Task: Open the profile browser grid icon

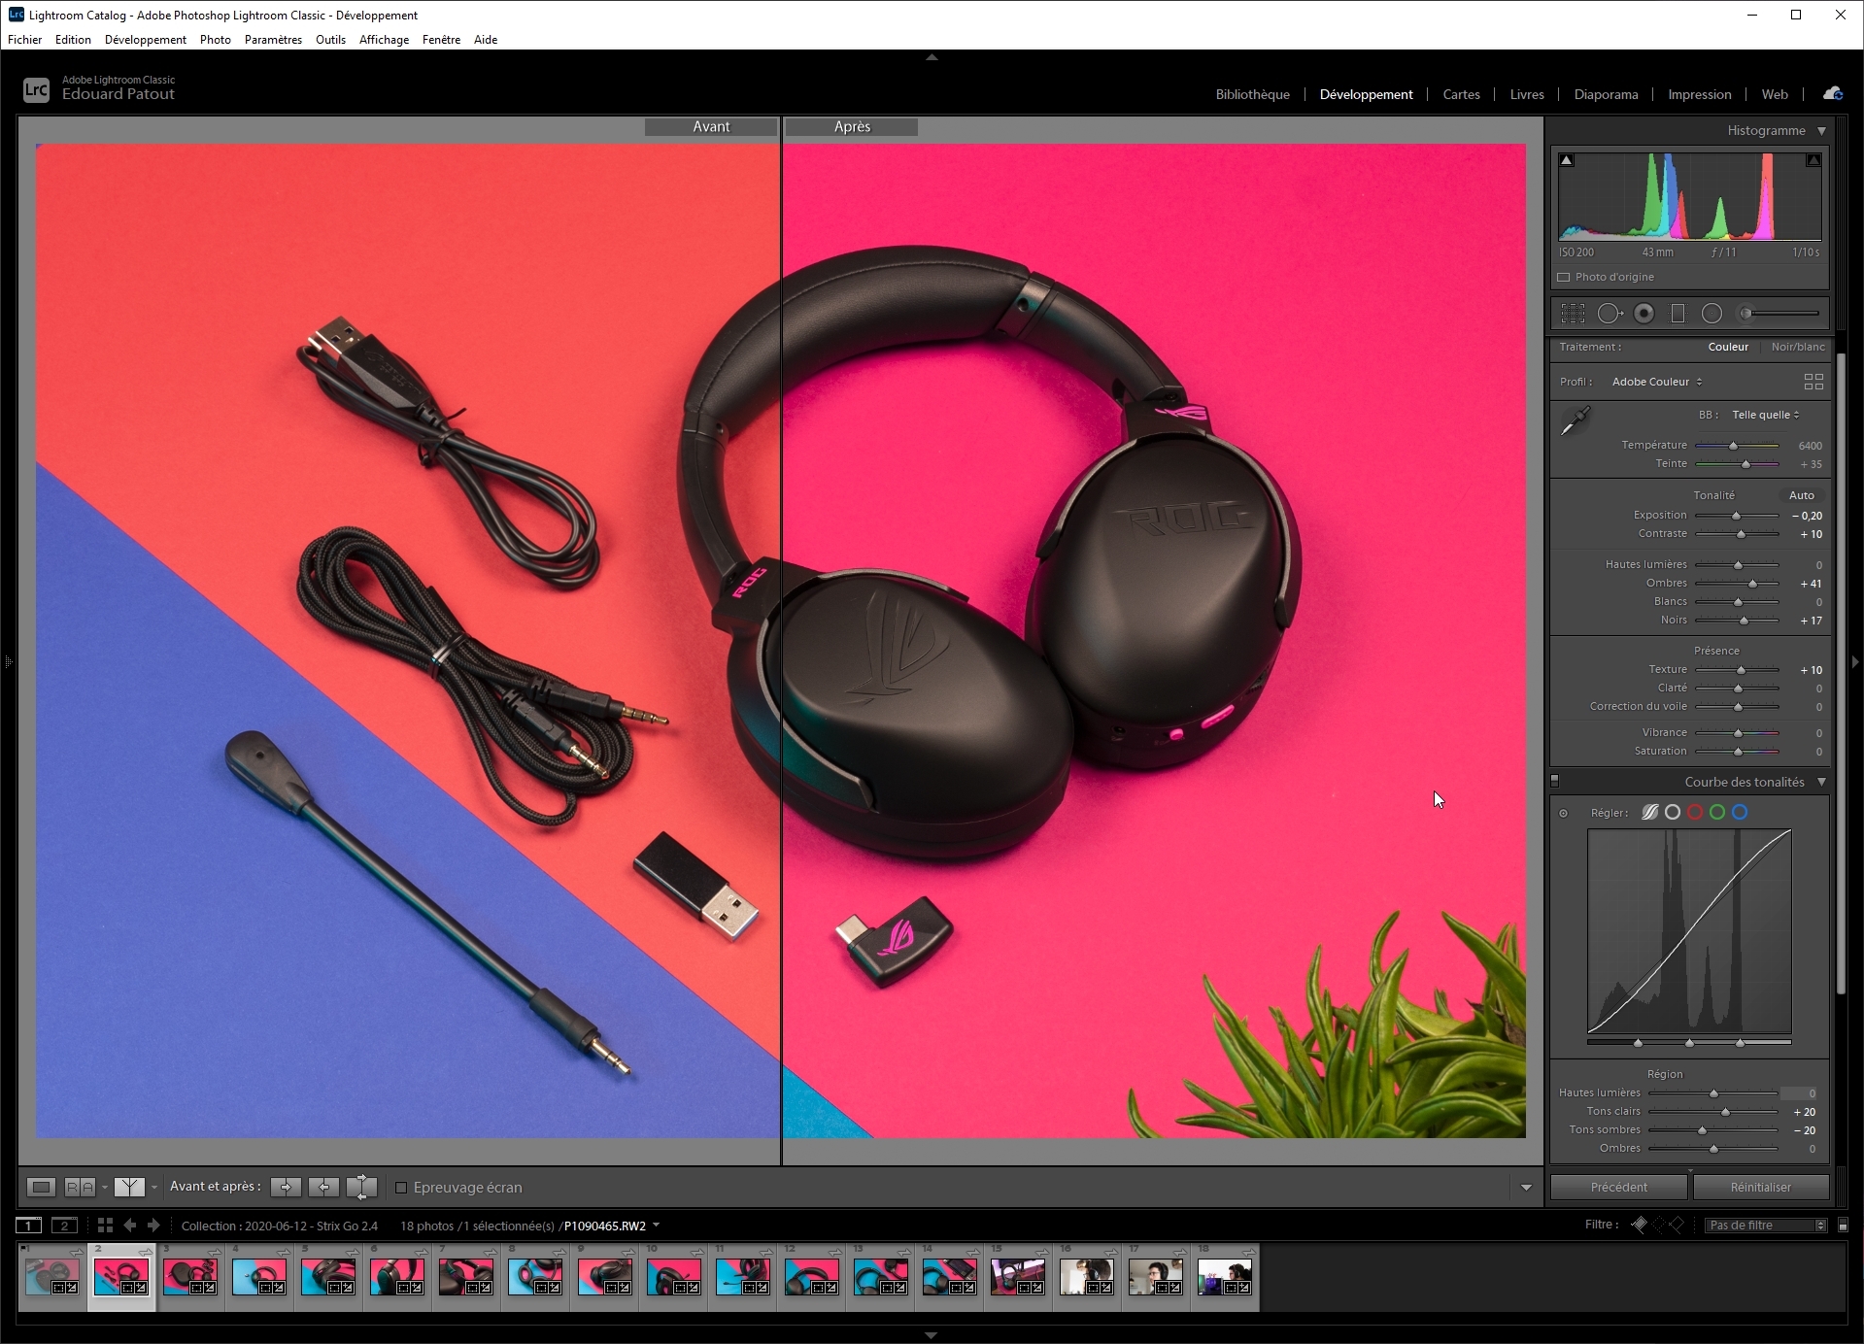Action: 1813,382
